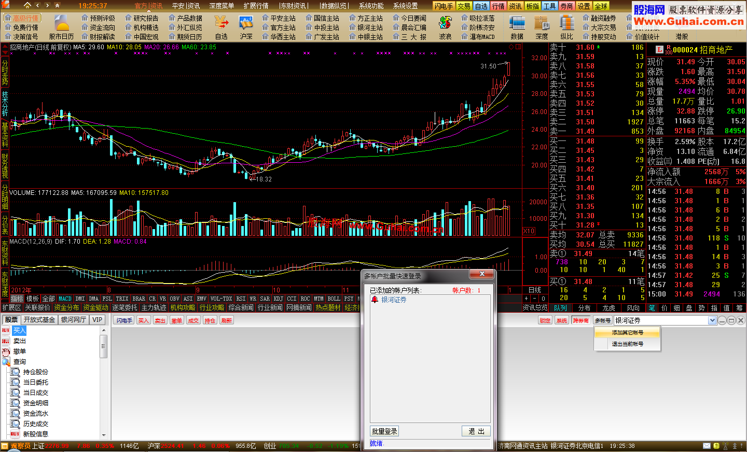Switch to the 龙虎 tab under quotes

click(x=608, y=308)
